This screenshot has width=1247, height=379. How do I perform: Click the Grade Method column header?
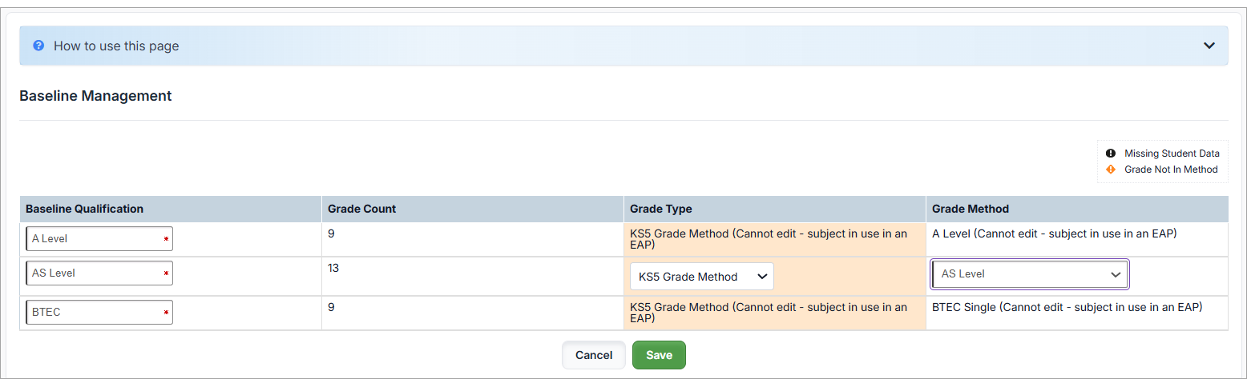tap(971, 209)
